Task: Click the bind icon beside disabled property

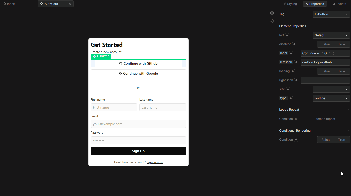Action: 294,44
